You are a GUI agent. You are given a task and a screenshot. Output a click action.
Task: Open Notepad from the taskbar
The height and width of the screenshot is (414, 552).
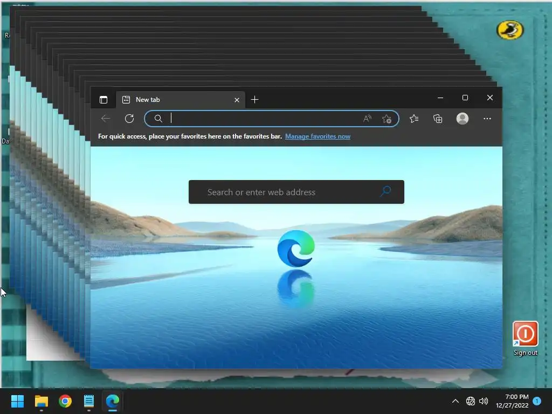pyautogui.click(x=89, y=401)
